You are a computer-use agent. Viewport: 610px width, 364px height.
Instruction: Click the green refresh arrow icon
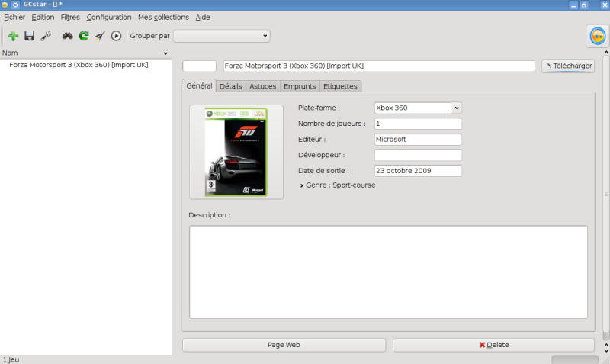pos(84,36)
